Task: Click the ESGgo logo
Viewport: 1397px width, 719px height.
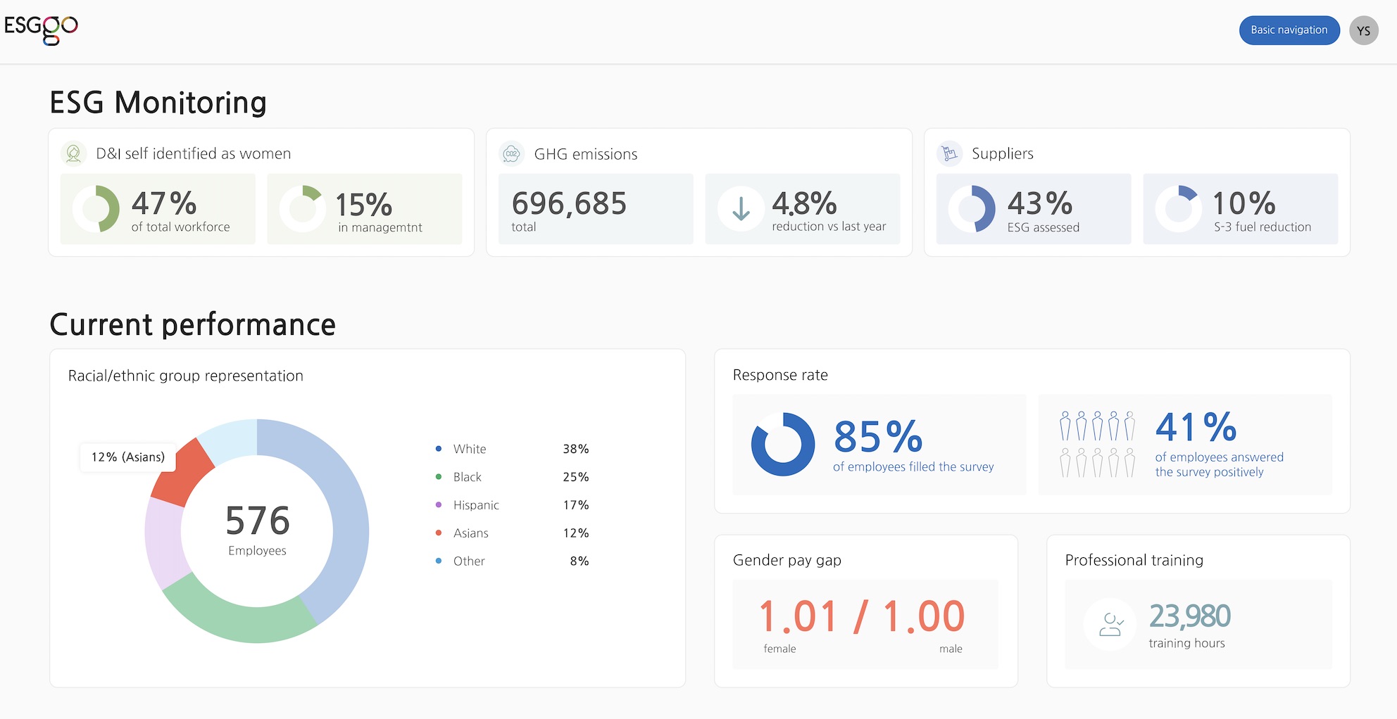Action: [x=41, y=30]
